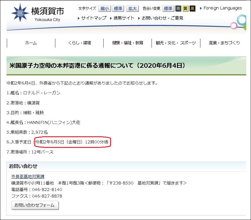Open the 健康・福祉・教育 navigation tab
The width and height of the screenshot is (251, 220).
click(x=128, y=43)
